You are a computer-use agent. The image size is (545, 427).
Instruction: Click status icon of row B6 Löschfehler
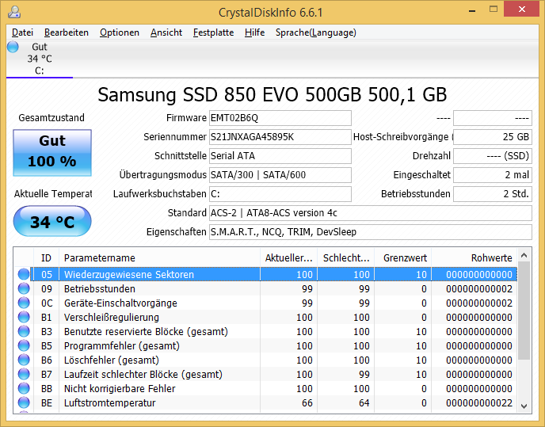(24, 360)
